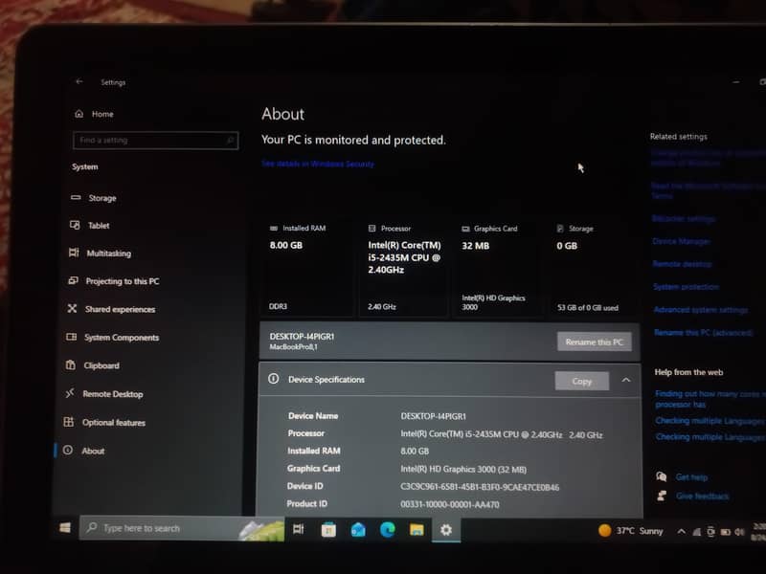Select About in the sidebar
Viewport: 766px width, 574px height.
tap(93, 451)
